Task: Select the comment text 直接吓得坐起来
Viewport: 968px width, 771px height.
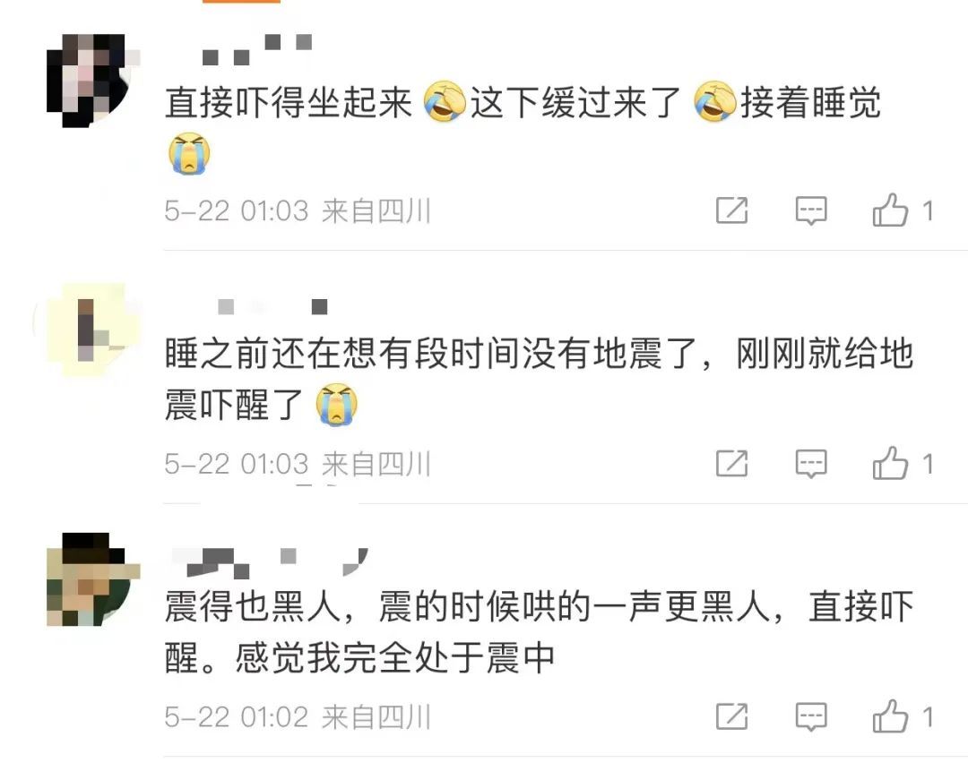Action: pyautogui.click(x=289, y=102)
